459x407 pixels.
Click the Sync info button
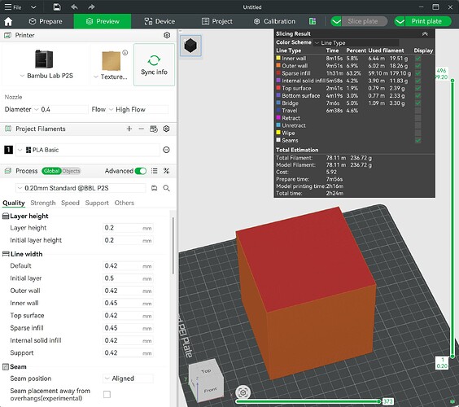point(154,64)
